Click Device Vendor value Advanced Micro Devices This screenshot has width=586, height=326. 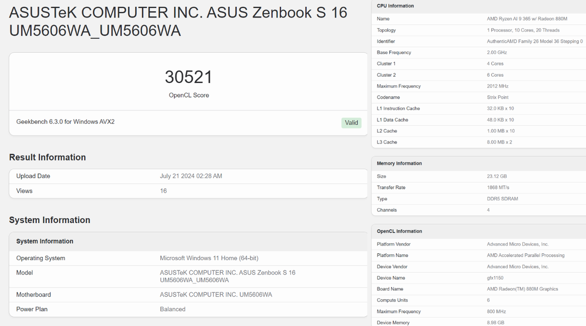[518, 266]
